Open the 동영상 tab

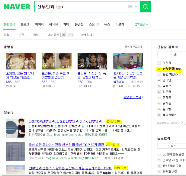pyautogui.click(x=79, y=24)
